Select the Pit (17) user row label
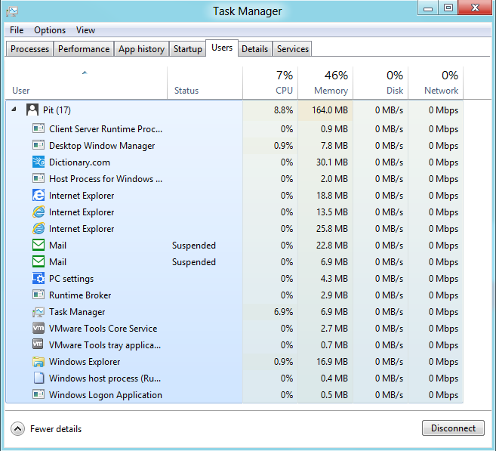This screenshot has width=496, height=451. point(57,110)
